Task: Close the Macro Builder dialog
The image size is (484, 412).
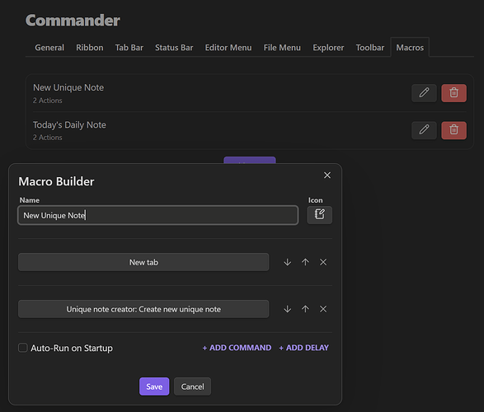Action: (327, 176)
